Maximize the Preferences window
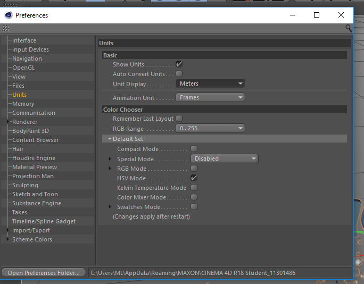 317,15
